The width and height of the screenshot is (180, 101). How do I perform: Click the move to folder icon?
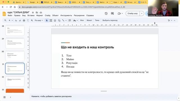point(37,12)
